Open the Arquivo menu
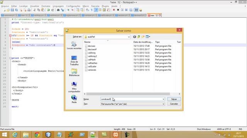This screenshot has height=138, width=247. (x=5, y=6)
